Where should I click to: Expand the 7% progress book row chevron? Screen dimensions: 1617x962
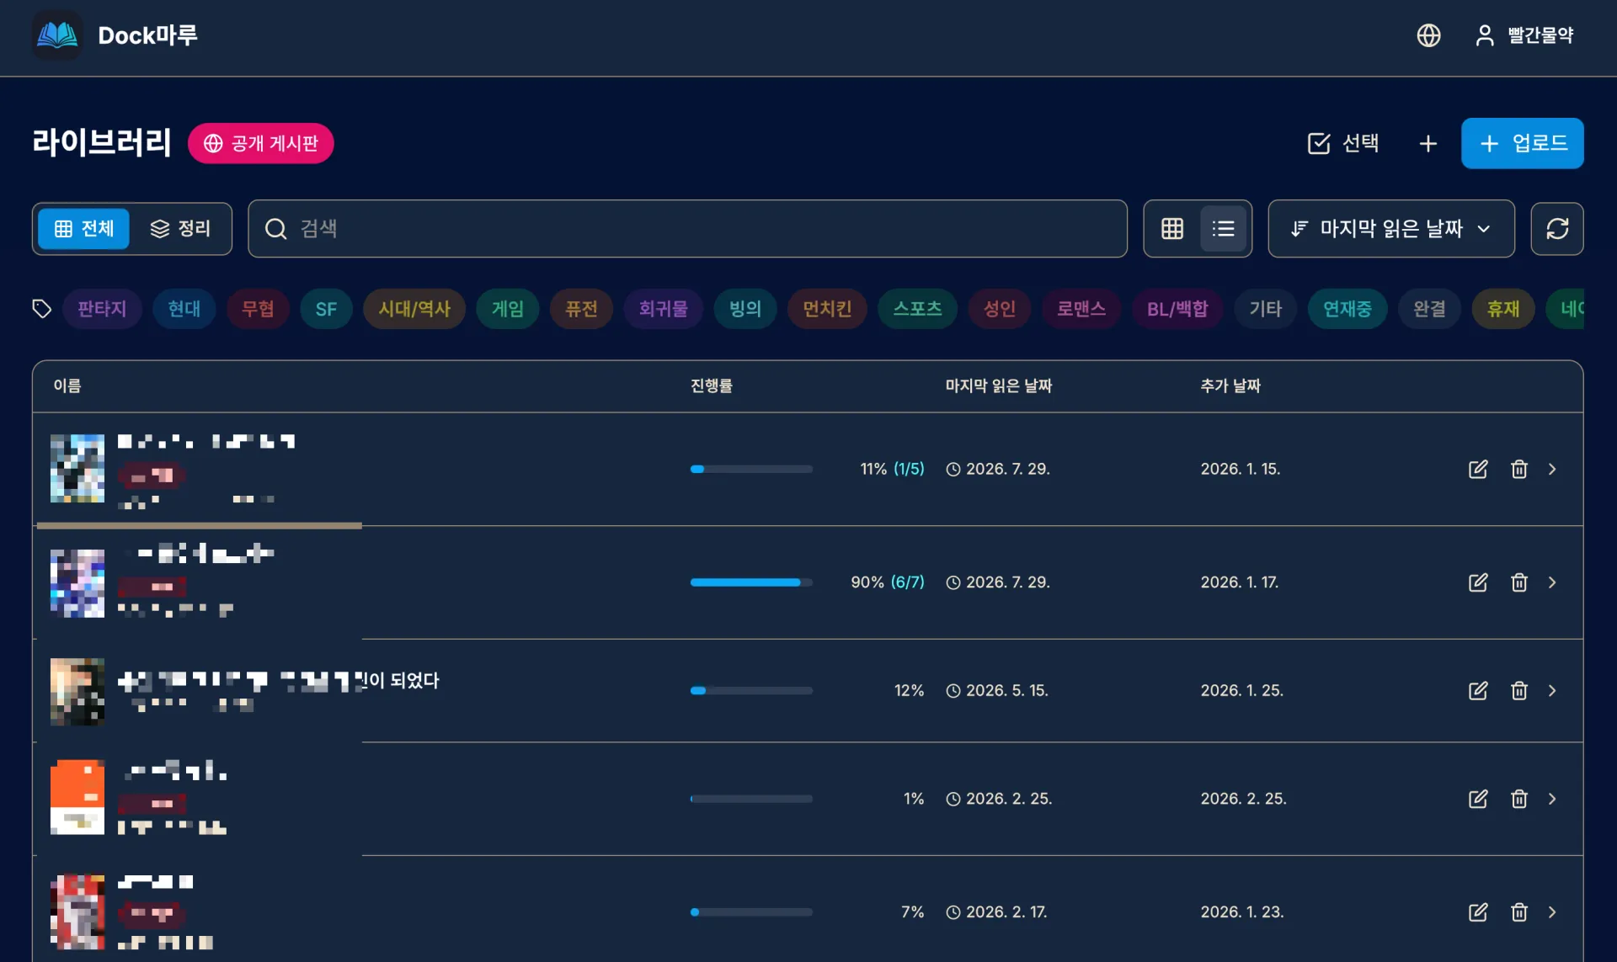tap(1552, 912)
